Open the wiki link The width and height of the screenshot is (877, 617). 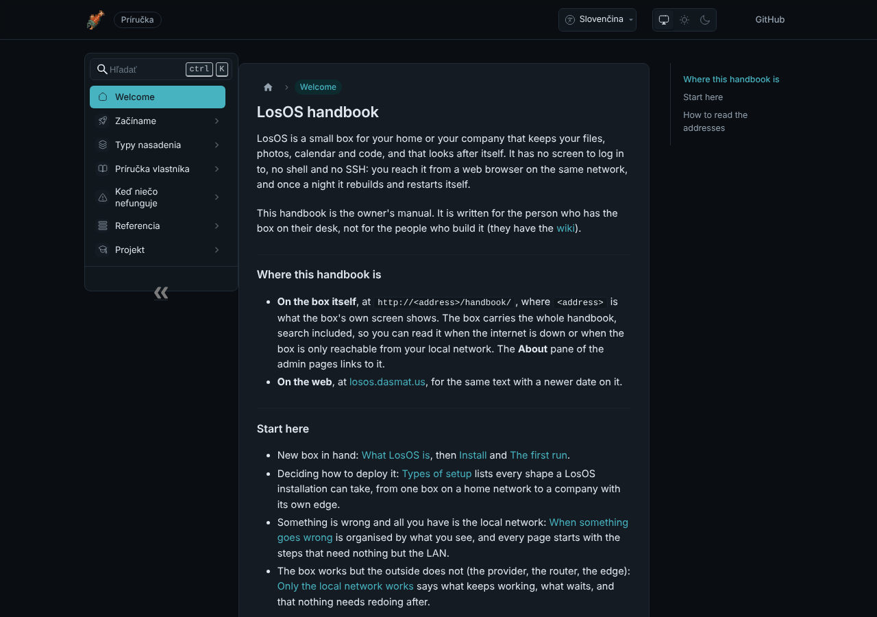[565, 228]
